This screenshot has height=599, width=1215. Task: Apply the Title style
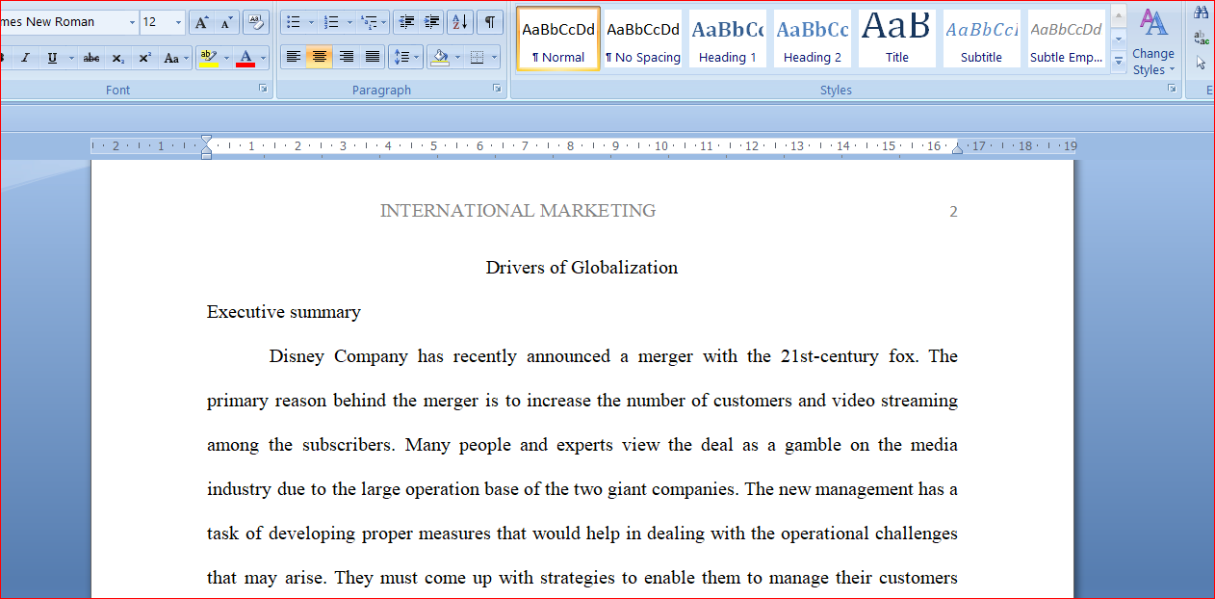pyautogui.click(x=897, y=39)
